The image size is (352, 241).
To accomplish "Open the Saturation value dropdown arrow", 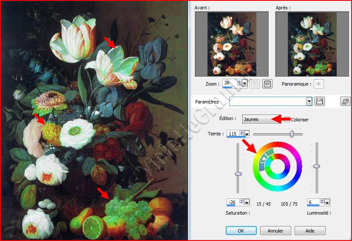I will (x=247, y=202).
